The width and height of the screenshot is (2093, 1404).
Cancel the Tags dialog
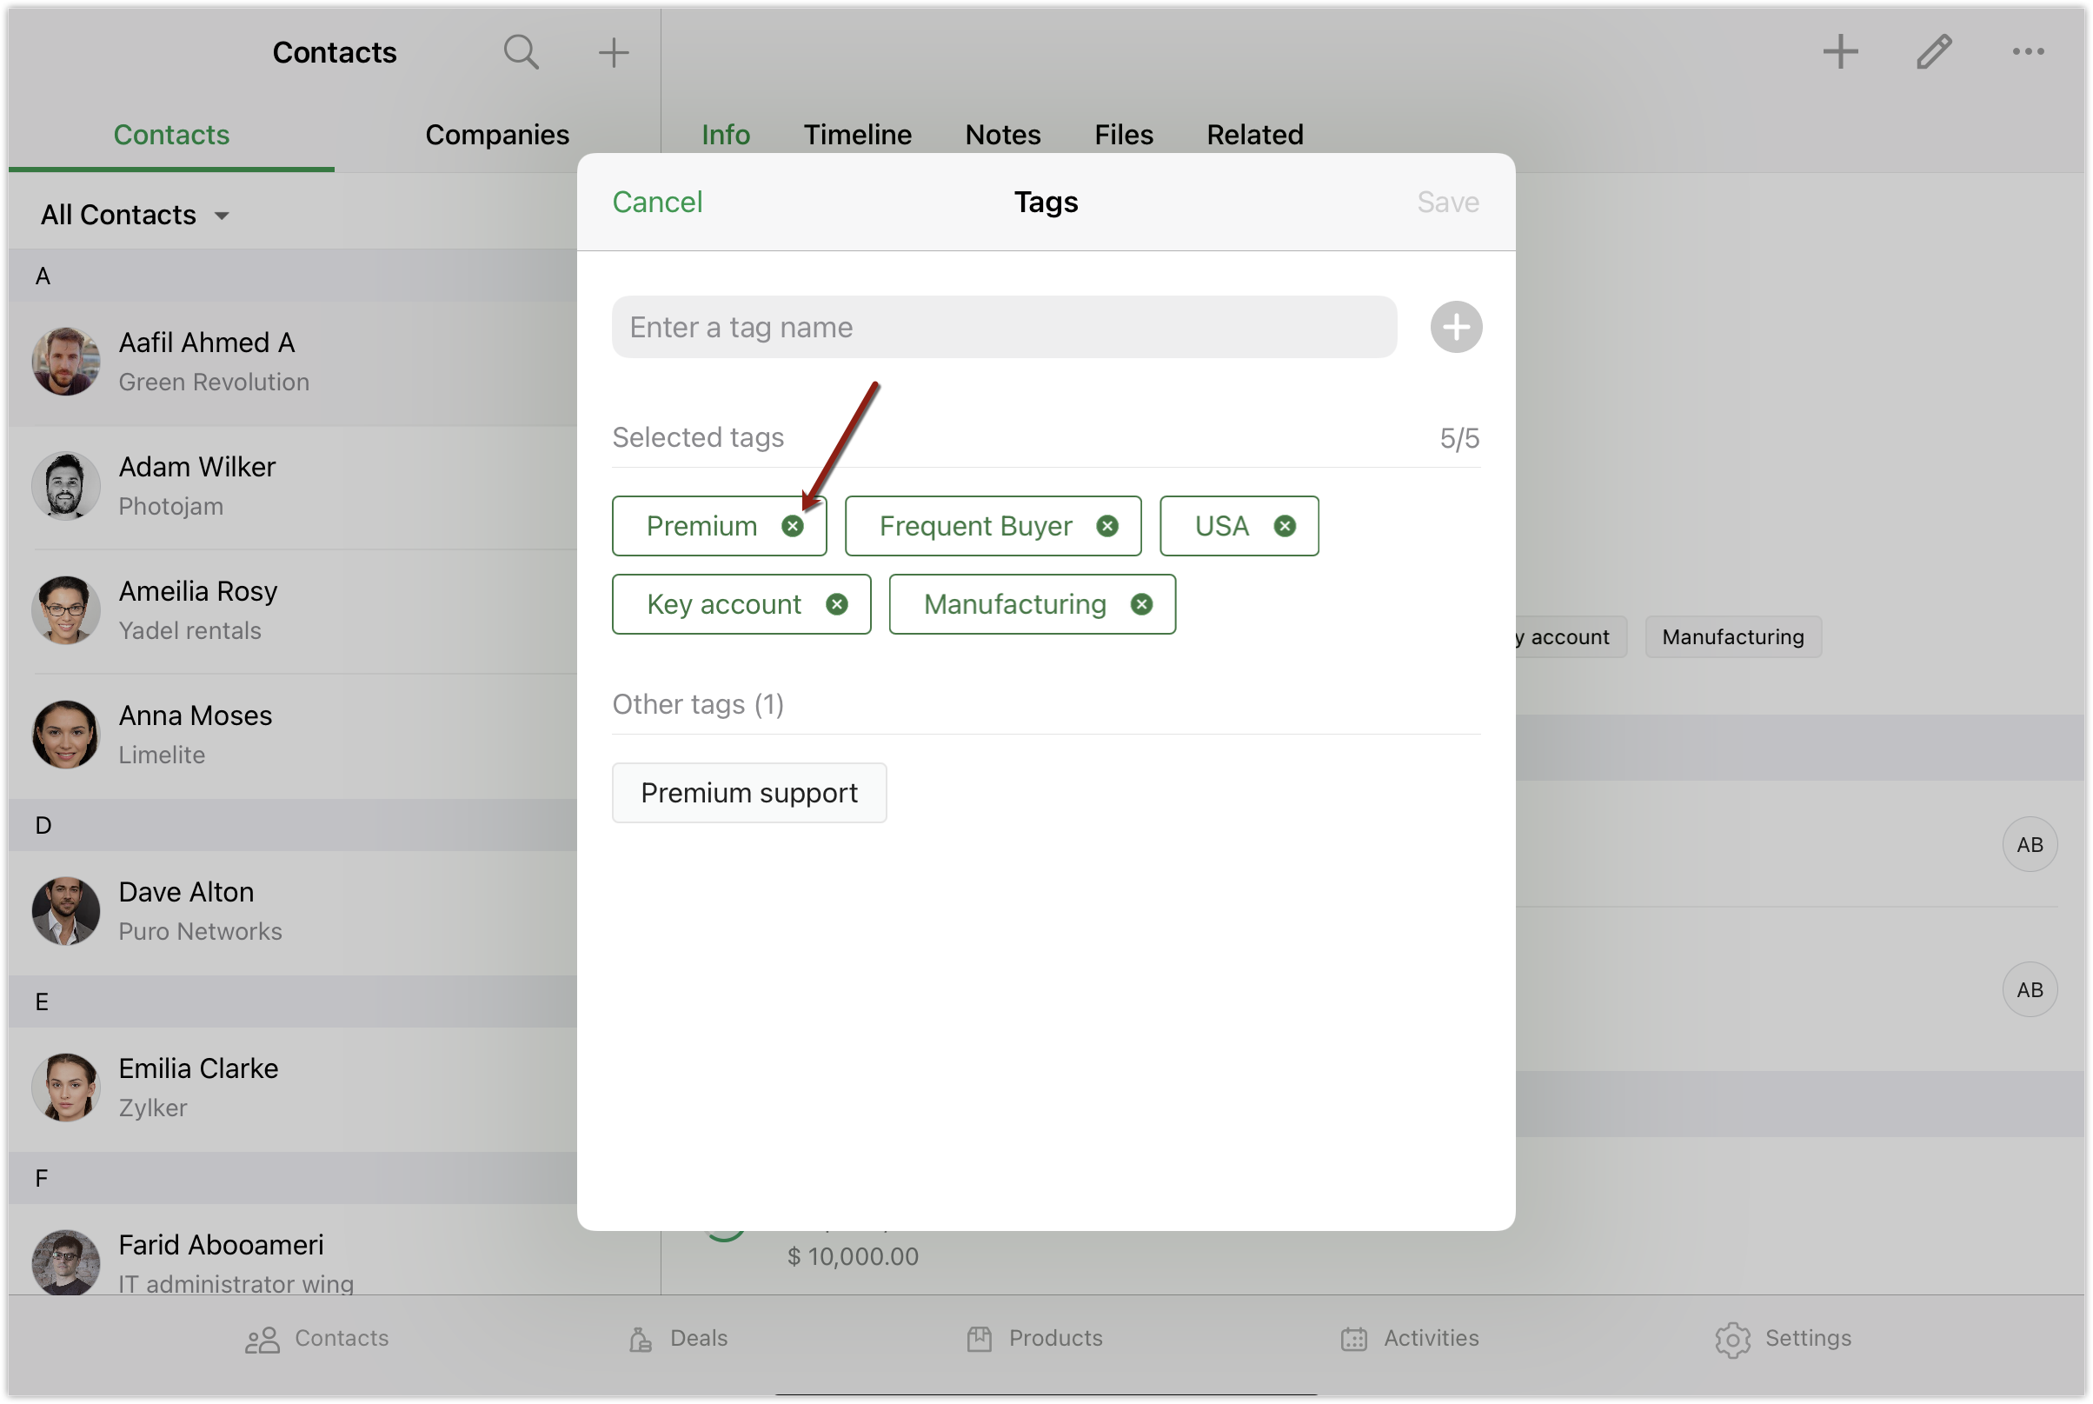click(x=657, y=203)
